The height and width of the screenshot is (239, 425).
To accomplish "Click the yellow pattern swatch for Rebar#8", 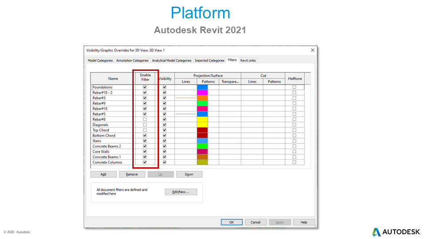I will click(x=202, y=119).
